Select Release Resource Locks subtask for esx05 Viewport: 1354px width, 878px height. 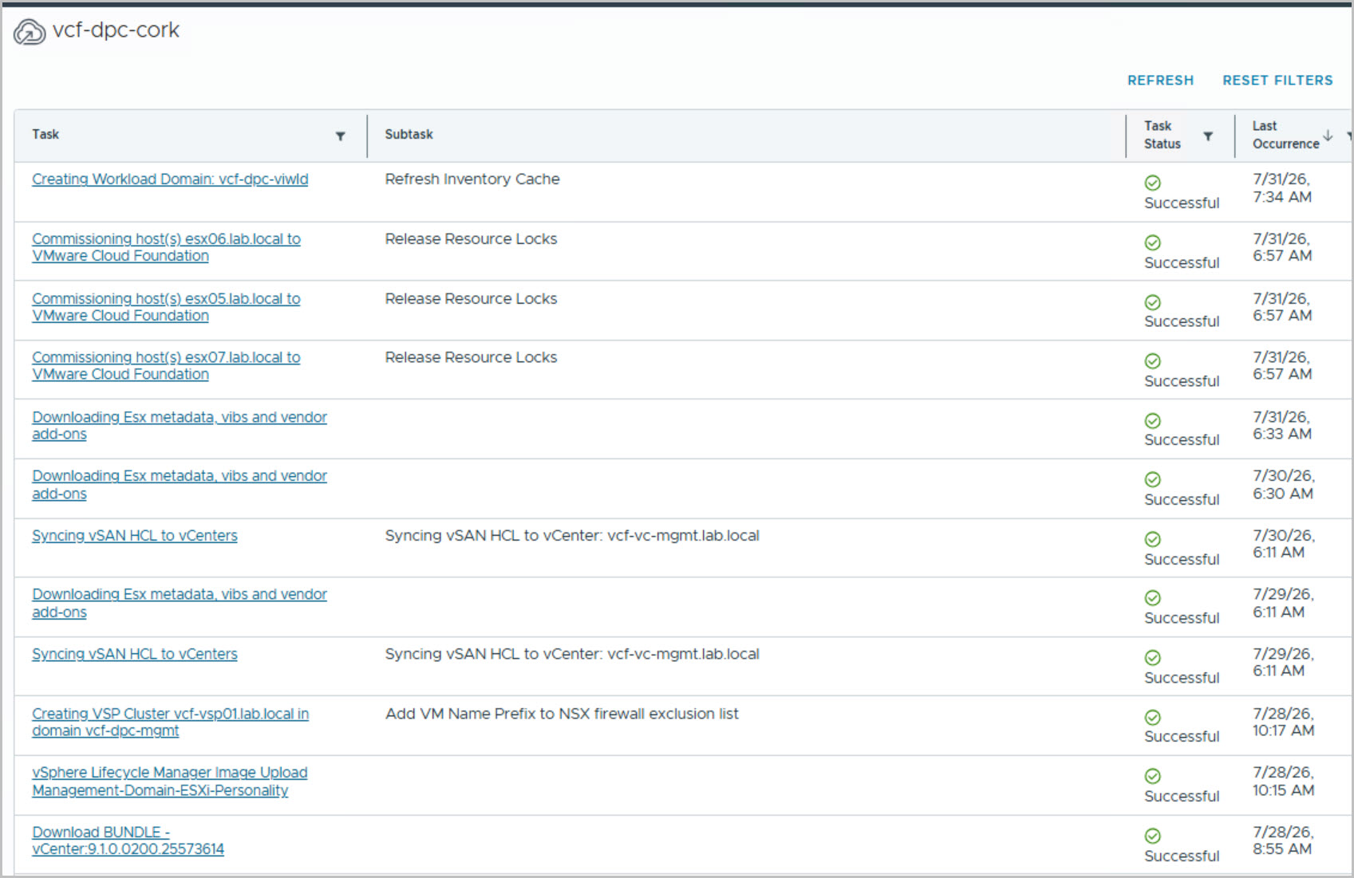pos(471,299)
